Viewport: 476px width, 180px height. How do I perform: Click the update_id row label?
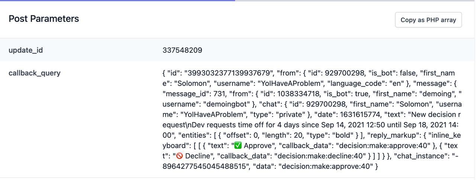[26, 50]
